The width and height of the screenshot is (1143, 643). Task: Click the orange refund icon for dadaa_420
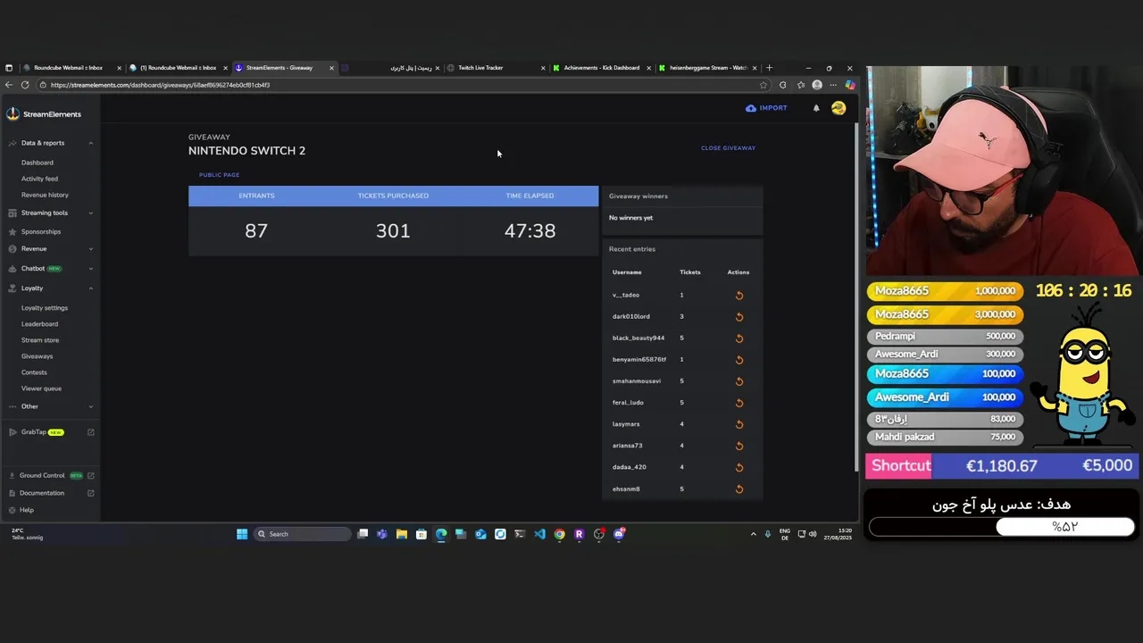pyautogui.click(x=738, y=467)
